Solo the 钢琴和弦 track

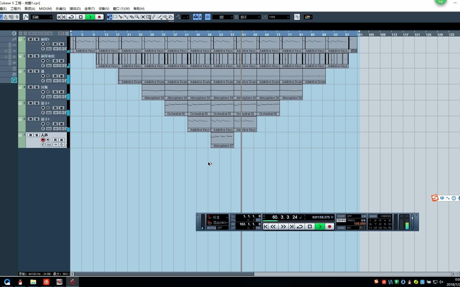point(37,56)
